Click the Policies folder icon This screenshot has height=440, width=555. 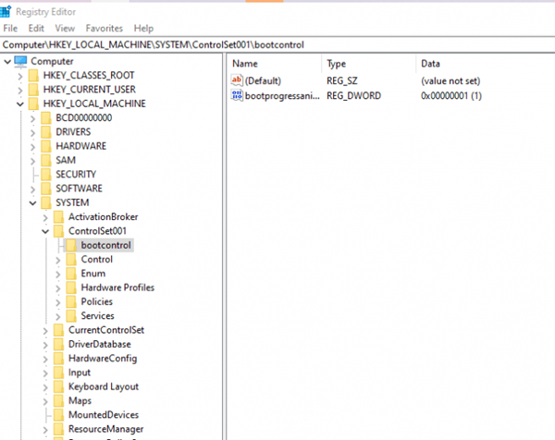tap(71, 301)
